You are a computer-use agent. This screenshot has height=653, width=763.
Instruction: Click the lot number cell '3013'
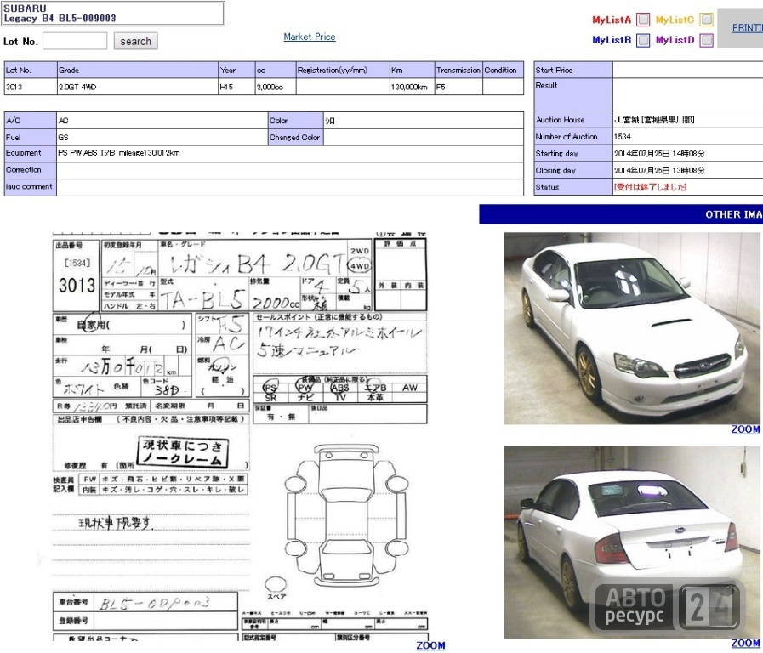(31, 87)
